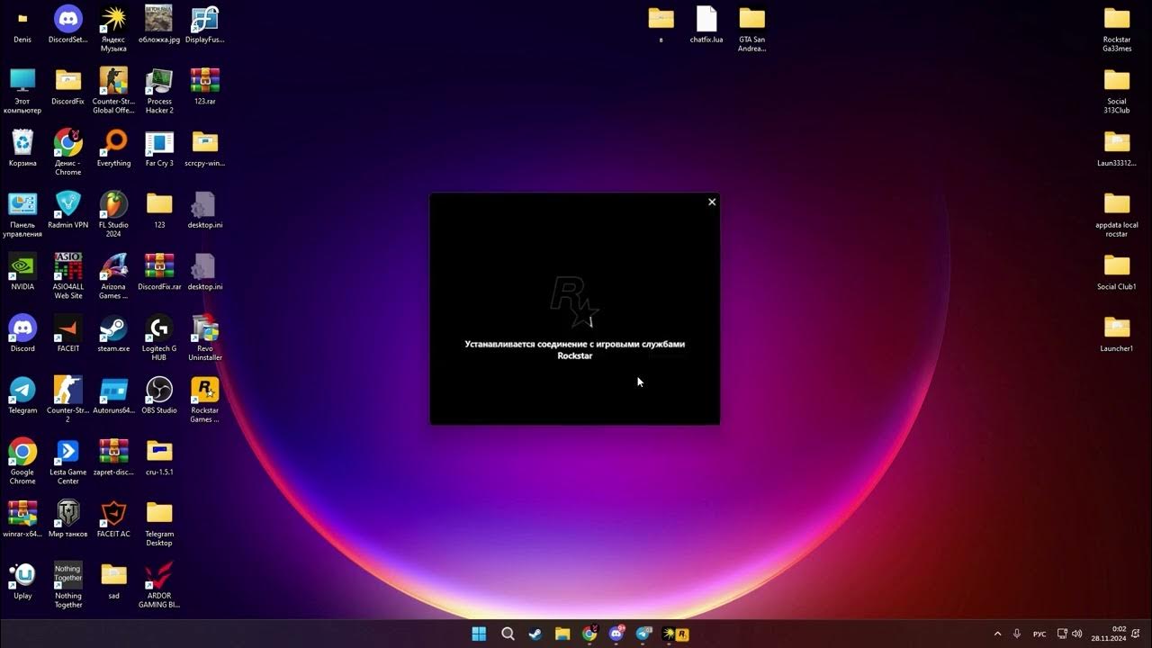Open Process Hacker 2 shortcut
This screenshot has height=648, width=1152.
click(x=159, y=90)
